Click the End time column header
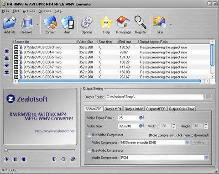Image resolution: width=219 pixels, height=174 pixels. [128, 42]
